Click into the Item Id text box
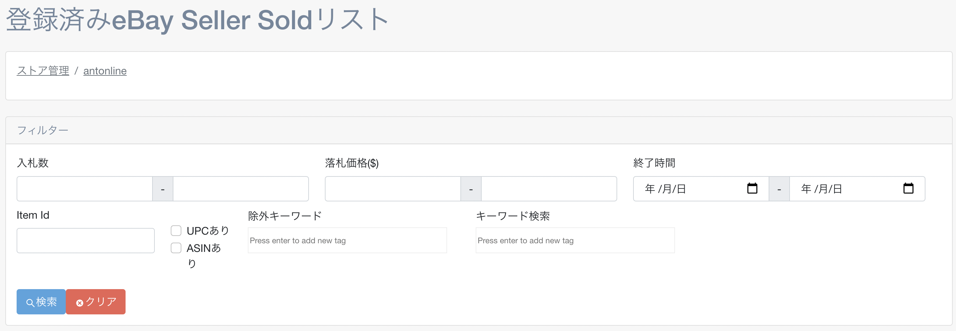Image resolution: width=956 pixels, height=331 pixels. coord(85,241)
